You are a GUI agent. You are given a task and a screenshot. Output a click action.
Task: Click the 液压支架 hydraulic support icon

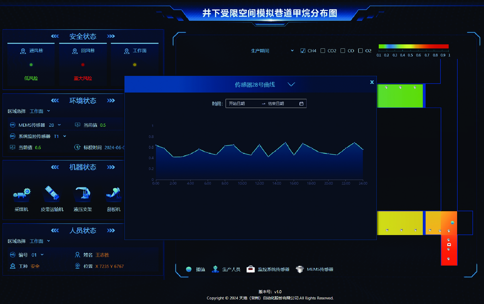(x=83, y=194)
